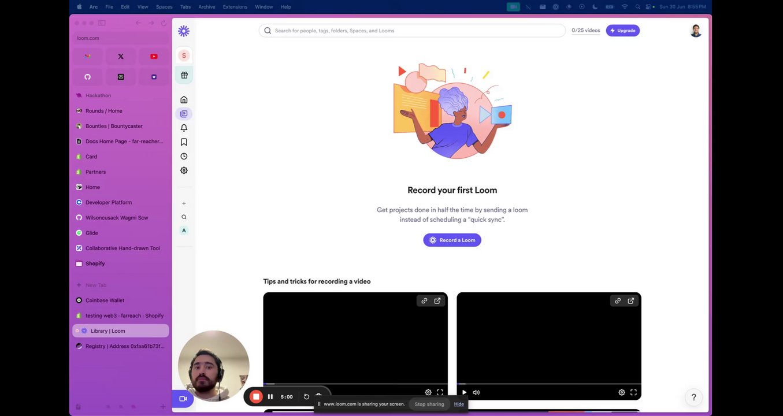The height and width of the screenshot is (416, 783).
Task: Open the GitHub pinned favorite in Arc
Action: coord(88,77)
